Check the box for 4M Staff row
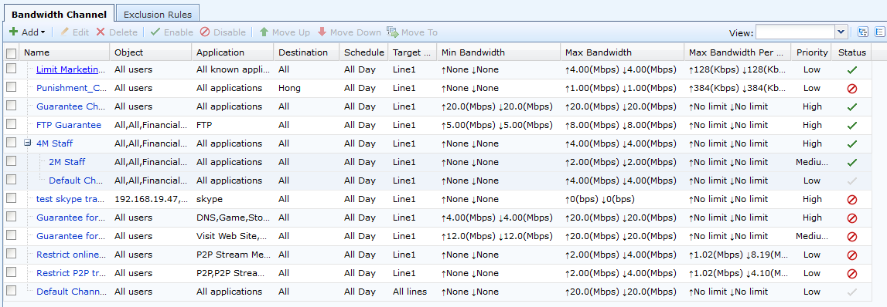The height and width of the screenshot is (307, 887). [x=12, y=142]
